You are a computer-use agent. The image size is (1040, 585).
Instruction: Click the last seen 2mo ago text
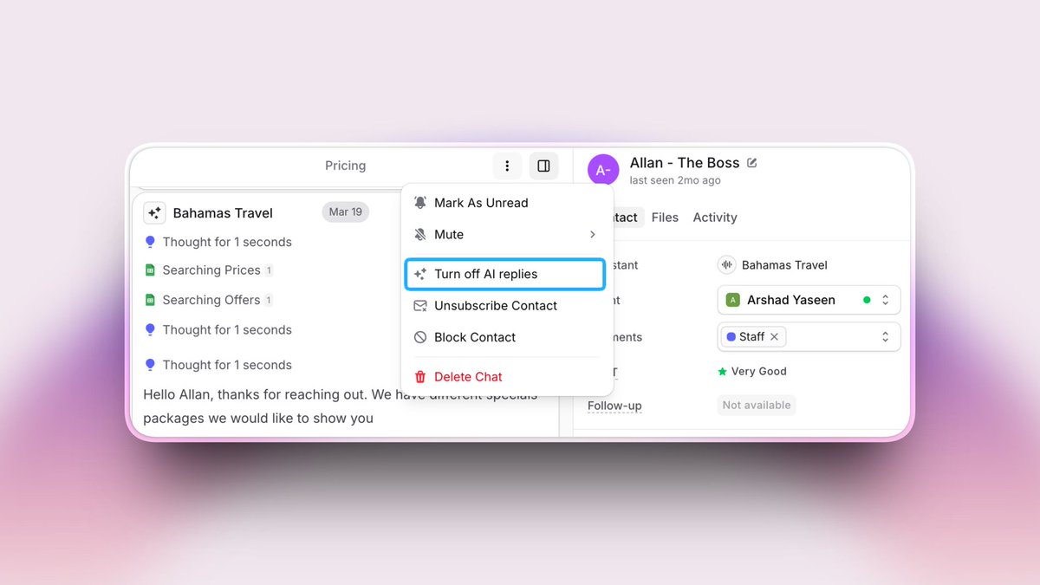pyautogui.click(x=675, y=180)
